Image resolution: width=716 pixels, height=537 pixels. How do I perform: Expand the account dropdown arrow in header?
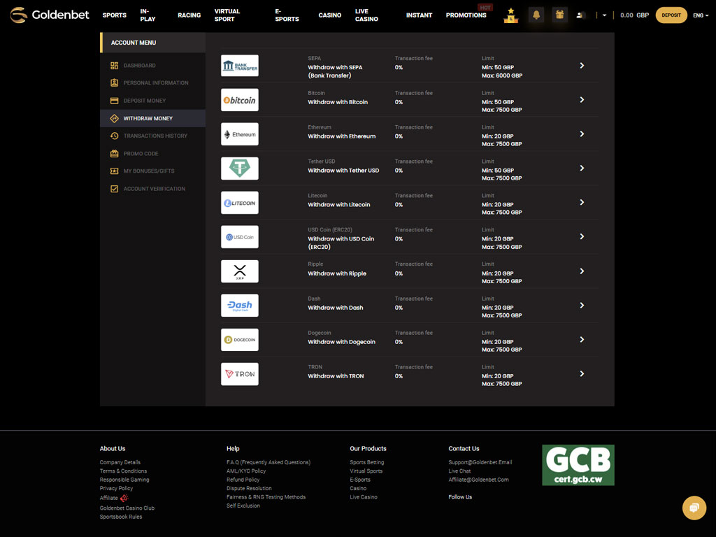604,15
